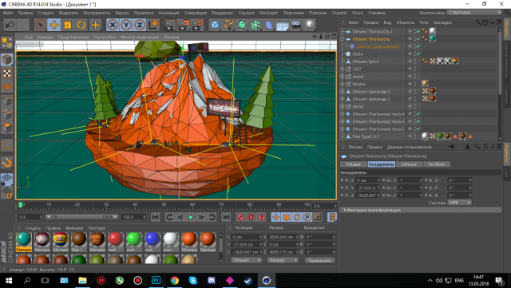The image size is (511, 288).
Task: Select the Scale tool icon
Action: (x=67, y=25)
